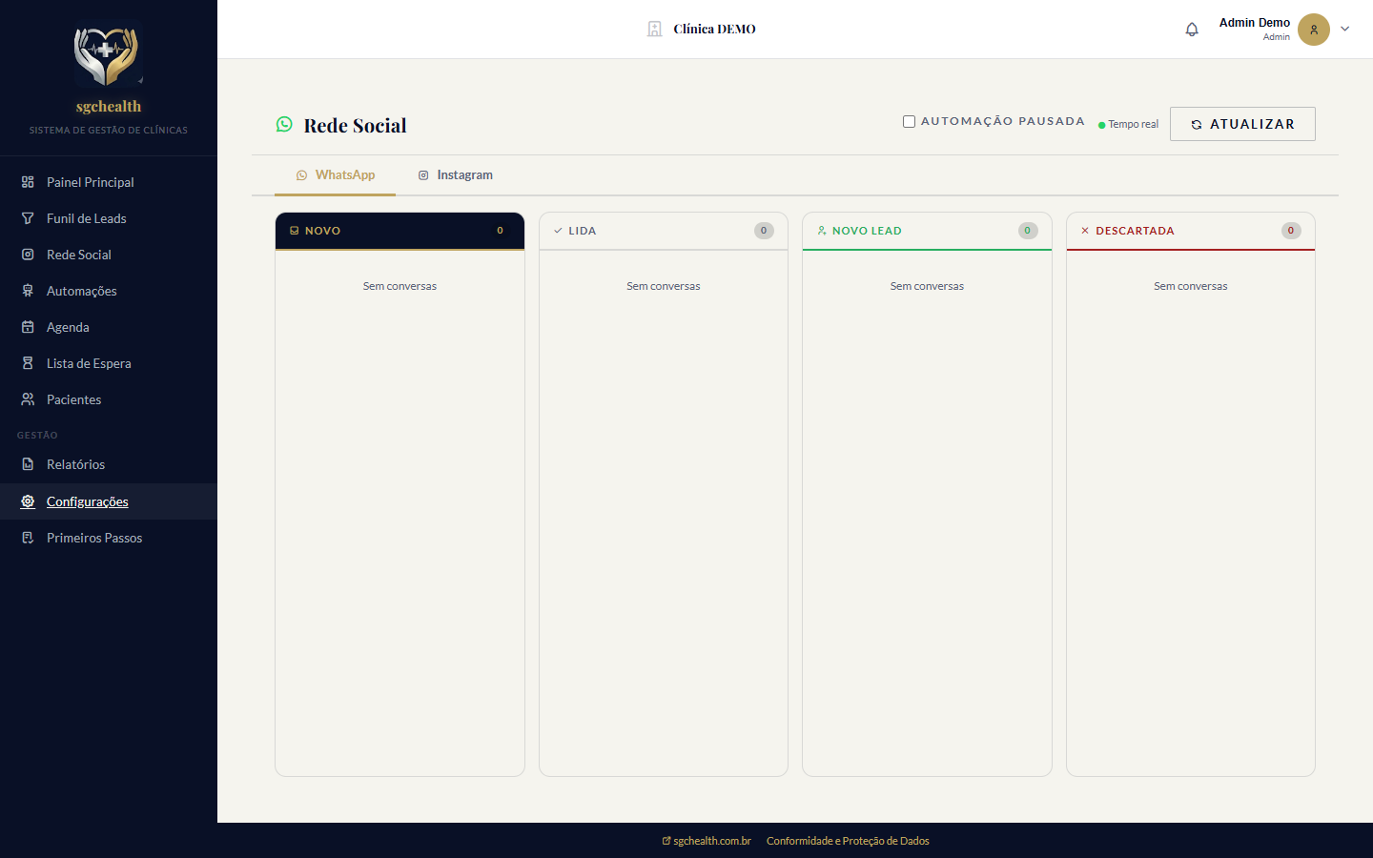Click 'Sem conversas' in the NOVO column
1373x858 pixels.
pos(400,286)
